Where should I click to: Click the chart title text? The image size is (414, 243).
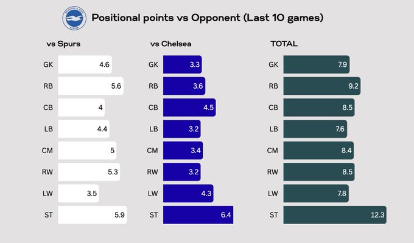coord(207,18)
